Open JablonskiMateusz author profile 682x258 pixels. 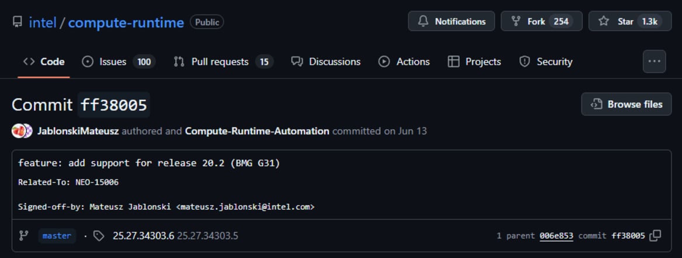[x=78, y=131]
